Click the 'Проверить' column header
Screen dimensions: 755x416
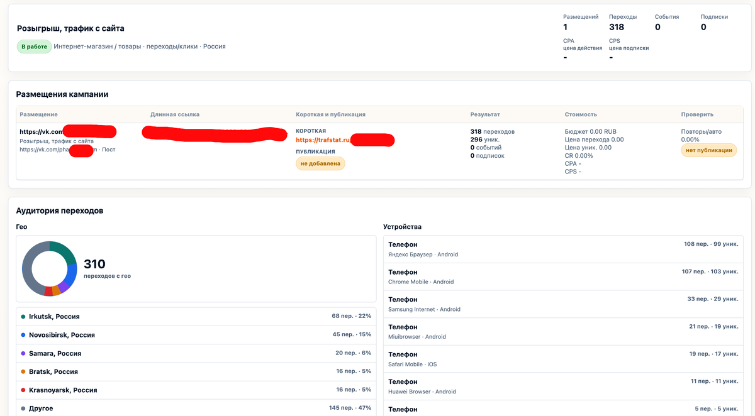point(697,114)
